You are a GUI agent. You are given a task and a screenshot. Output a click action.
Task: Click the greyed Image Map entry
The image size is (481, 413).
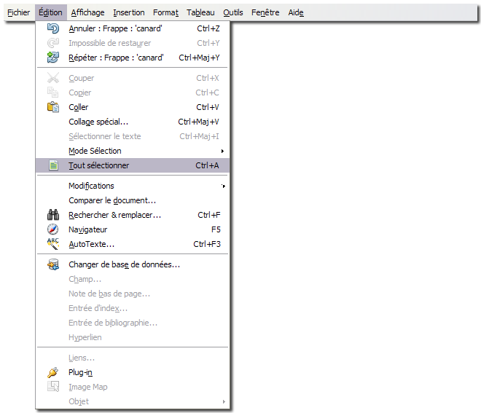(x=133, y=387)
